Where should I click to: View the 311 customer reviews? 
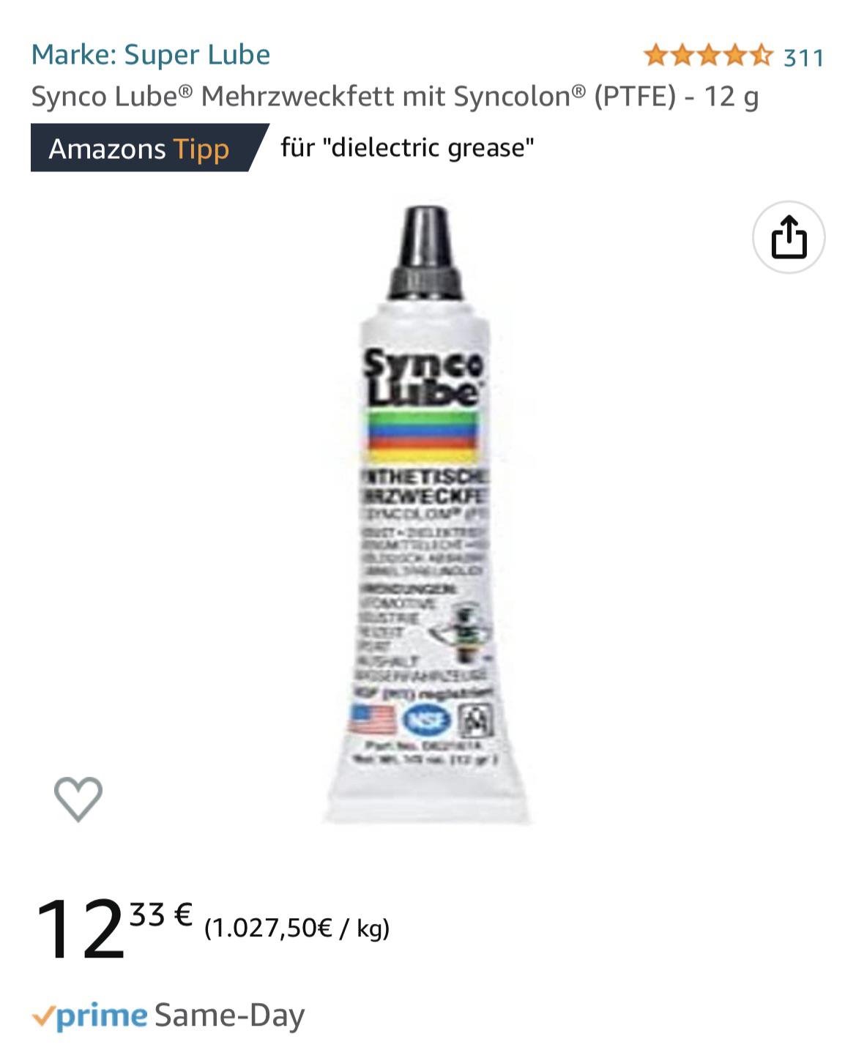coord(803,57)
